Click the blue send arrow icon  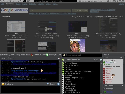58,84
